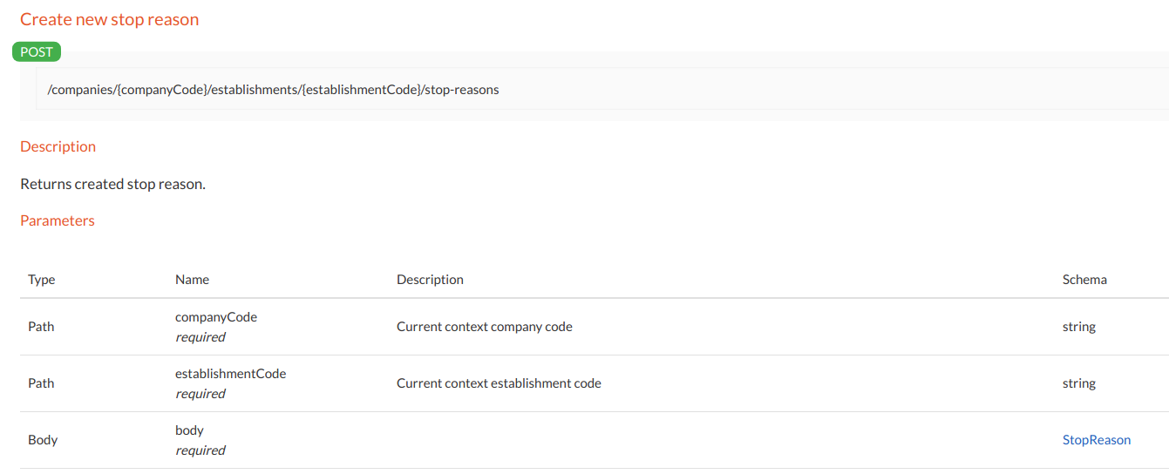This screenshot has width=1169, height=474.
Task: Click the Description section heading
Action: pos(58,146)
